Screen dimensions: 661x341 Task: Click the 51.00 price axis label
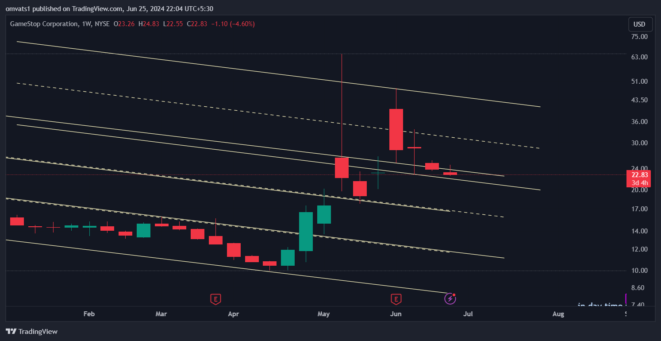[640, 81]
